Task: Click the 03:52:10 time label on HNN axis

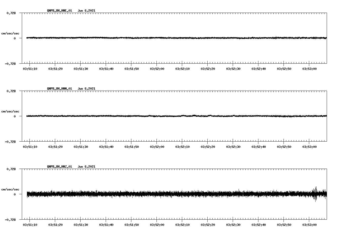Action: (x=182, y=147)
